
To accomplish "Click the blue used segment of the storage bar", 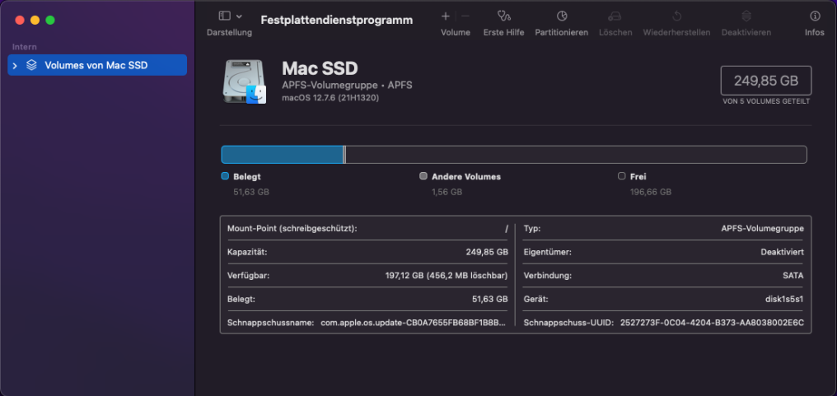I will 282,155.
